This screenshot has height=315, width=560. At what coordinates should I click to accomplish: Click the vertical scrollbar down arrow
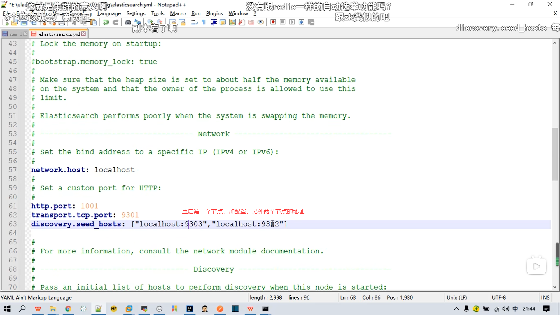coord(554,287)
